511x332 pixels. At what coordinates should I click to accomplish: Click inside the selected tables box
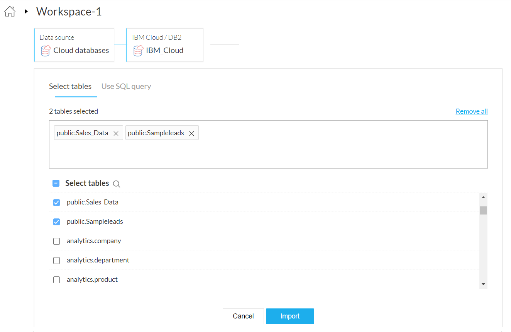268,144
